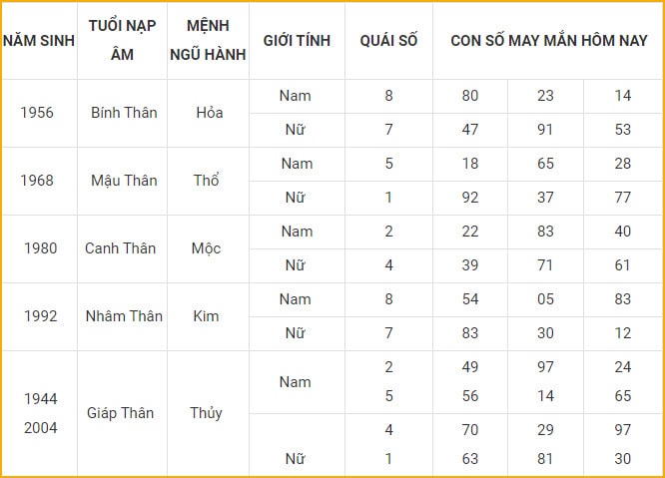Select CON SỐ MAY MẮN HÔM NAY header
665x478 pixels.
tap(549, 41)
